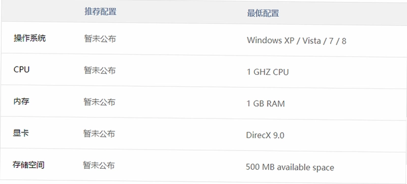Click the 500 MB available space value

290,167
